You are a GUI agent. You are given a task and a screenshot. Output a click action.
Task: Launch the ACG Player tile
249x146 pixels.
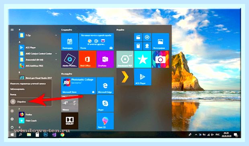(143, 77)
